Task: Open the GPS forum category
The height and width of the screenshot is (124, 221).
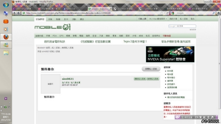Action: point(61,36)
